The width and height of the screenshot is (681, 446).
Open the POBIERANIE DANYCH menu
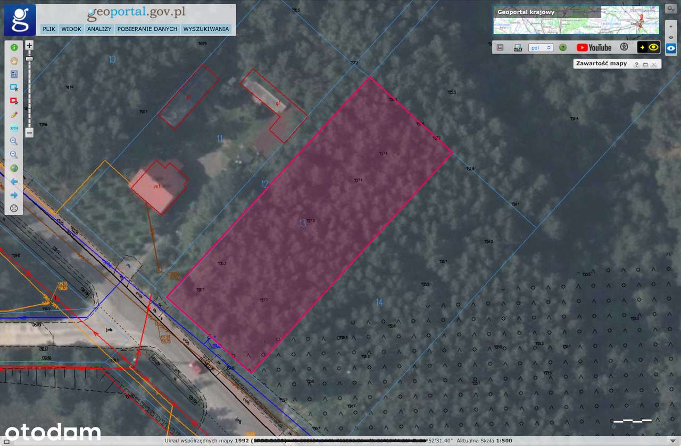[x=147, y=29]
